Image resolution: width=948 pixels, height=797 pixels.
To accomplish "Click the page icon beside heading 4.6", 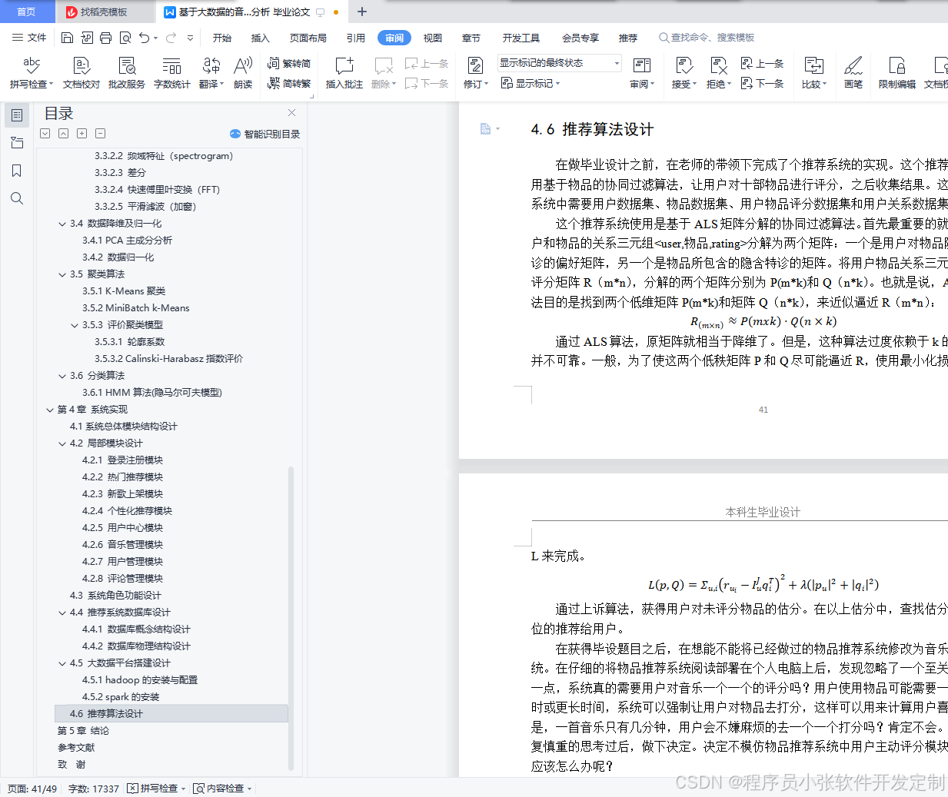I will (x=486, y=129).
